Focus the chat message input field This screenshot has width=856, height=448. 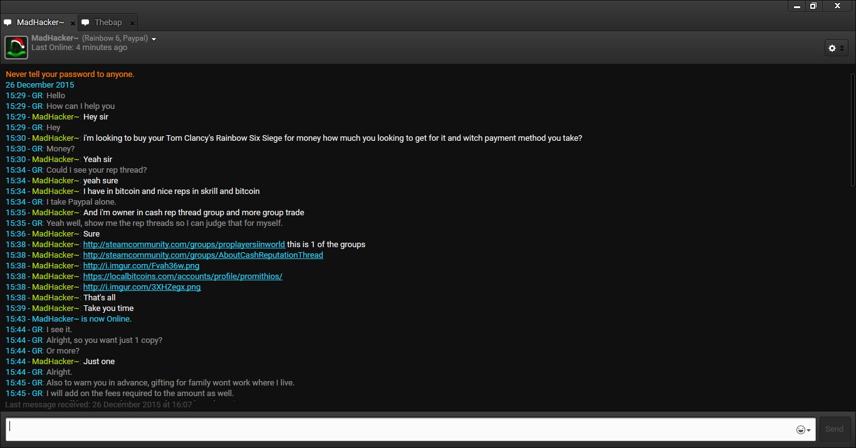pos(410,429)
